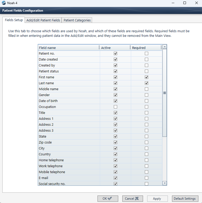Viewport: 202px width, 203px height.
Task: Check Required for Social security no.
Action: point(146,184)
